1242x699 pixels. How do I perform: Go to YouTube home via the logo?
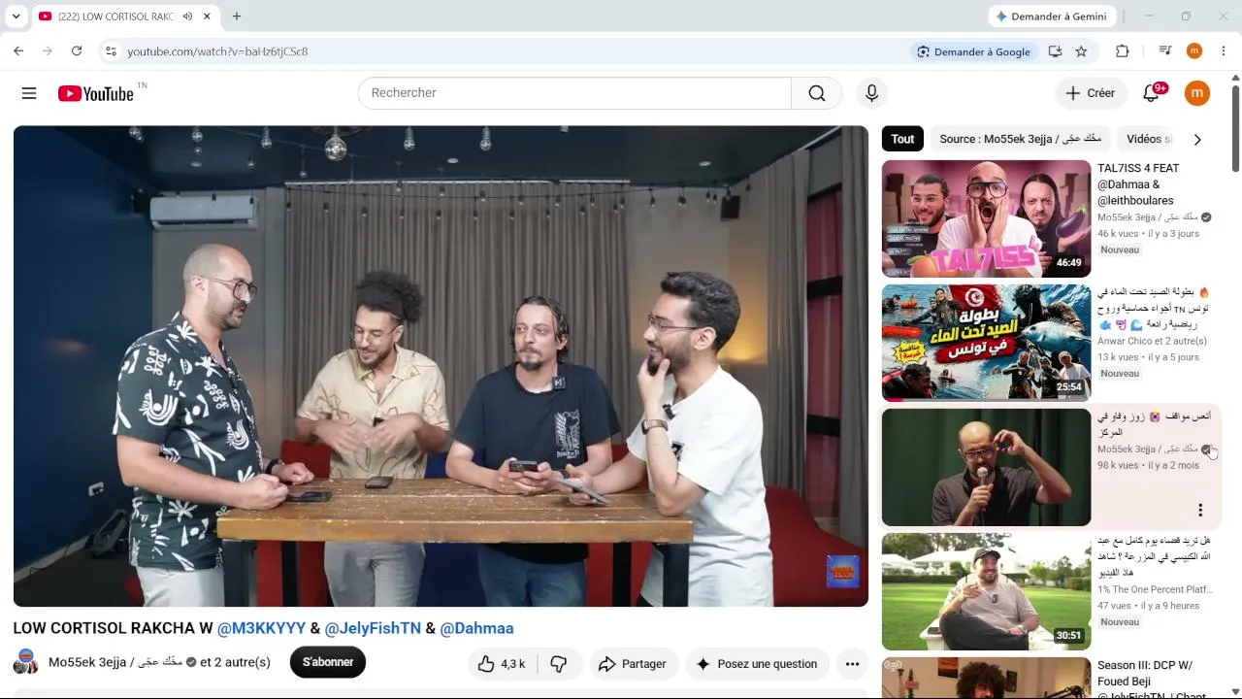pyautogui.click(x=95, y=93)
